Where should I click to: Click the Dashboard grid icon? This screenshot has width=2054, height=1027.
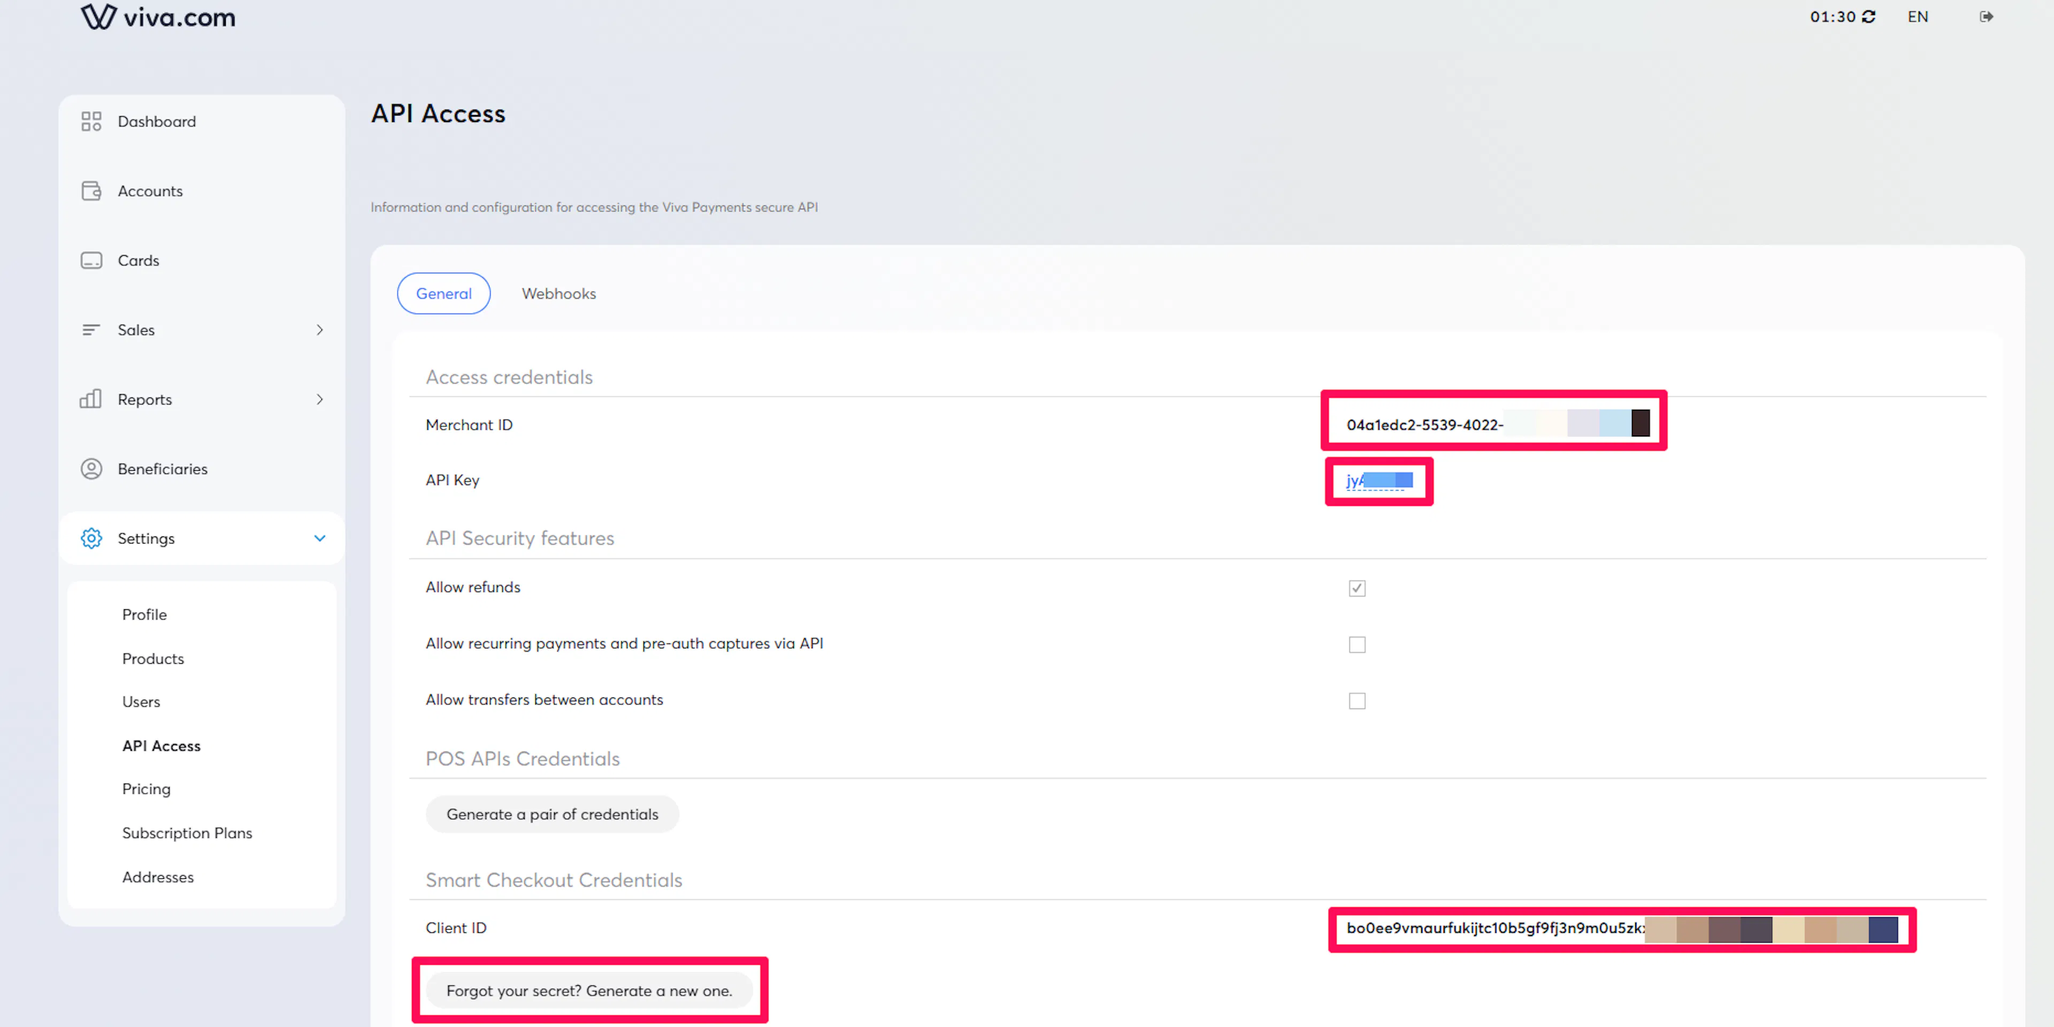point(91,121)
